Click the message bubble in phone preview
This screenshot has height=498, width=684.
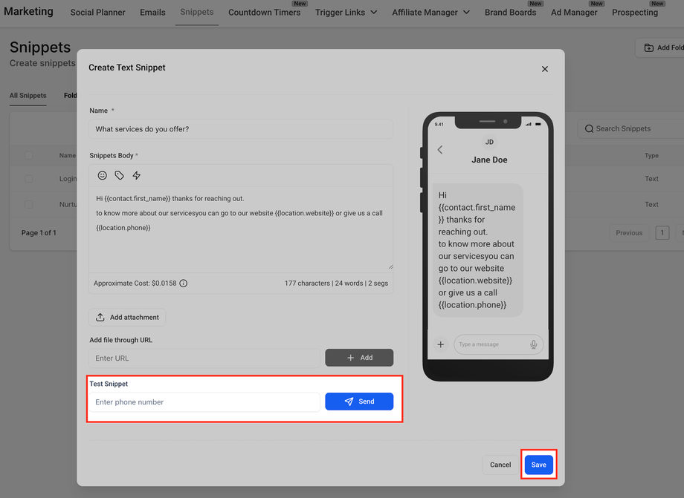pos(477,250)
